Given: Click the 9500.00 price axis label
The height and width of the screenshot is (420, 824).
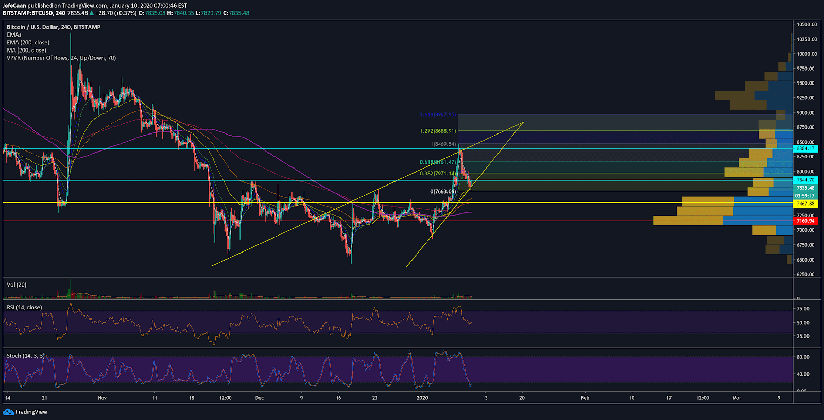Looking at the screenshot, I should [x=806, y=83].
